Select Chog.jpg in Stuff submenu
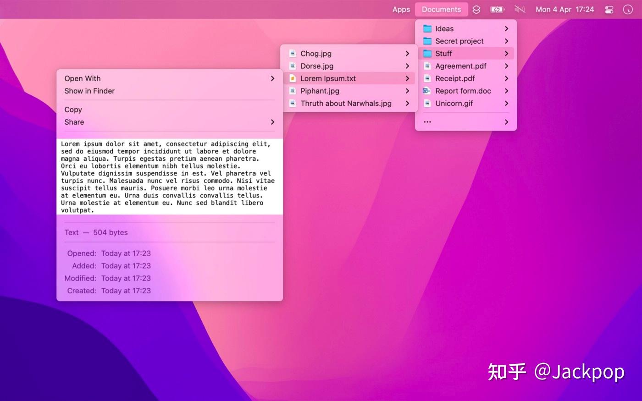 tap(349, 54)
